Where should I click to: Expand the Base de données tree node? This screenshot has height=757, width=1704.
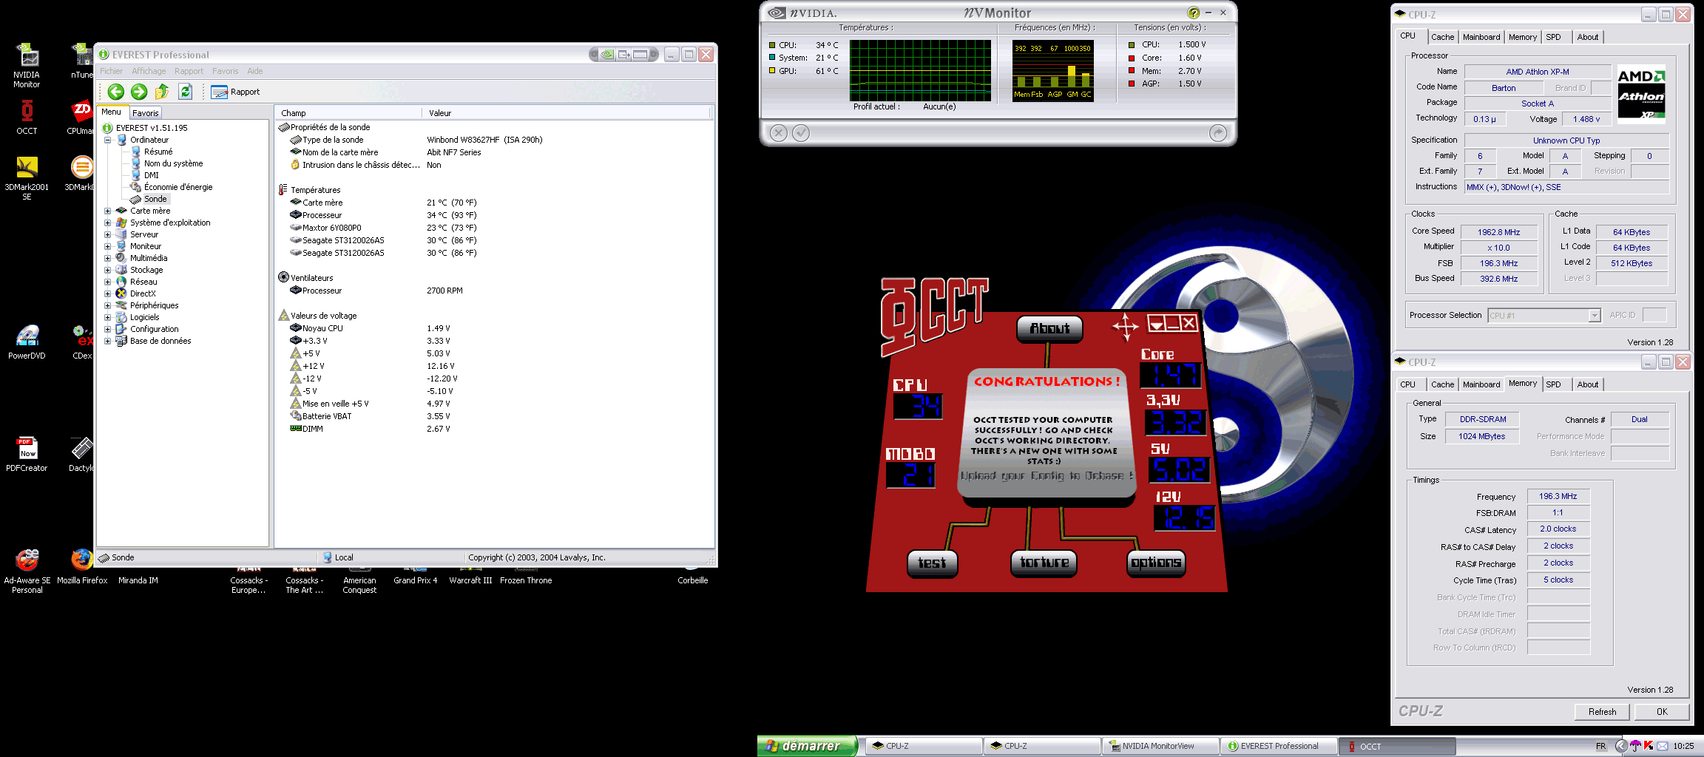(108, 341)
